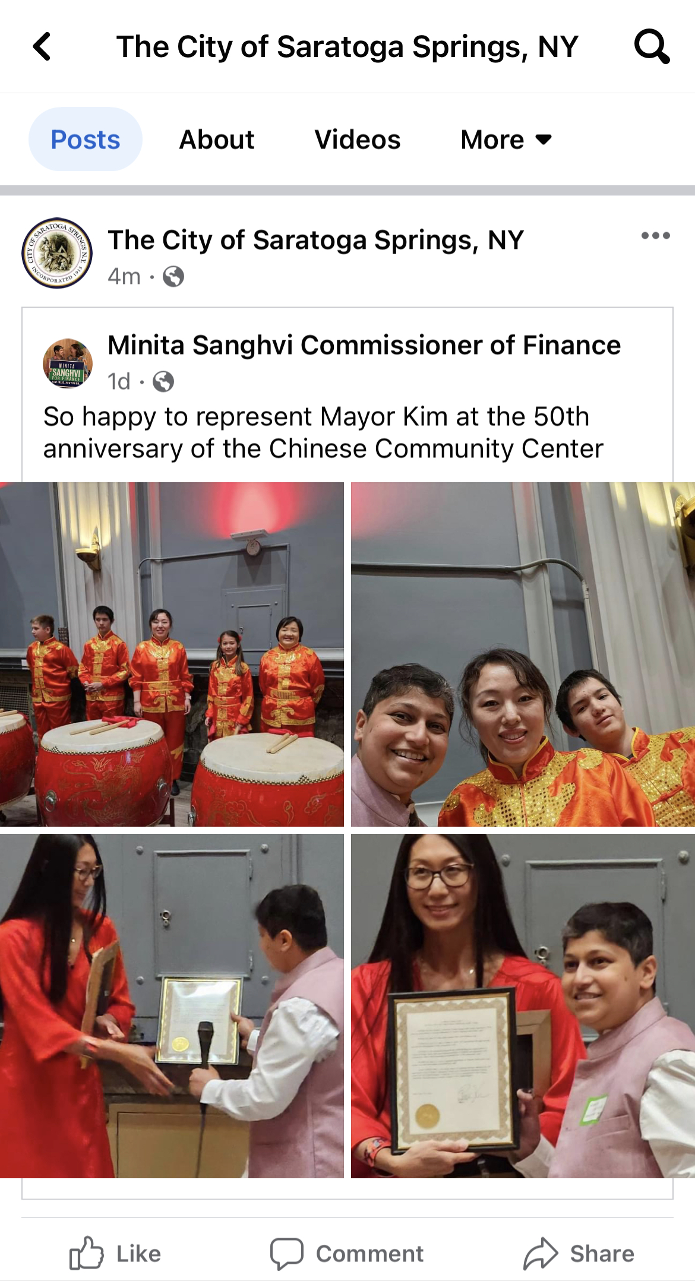
Task: Click Minita Sanghvi profile picture
Action: pos(67,363)
